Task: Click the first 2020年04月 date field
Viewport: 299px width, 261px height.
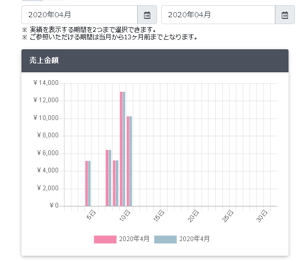Action: pos(80,15)
